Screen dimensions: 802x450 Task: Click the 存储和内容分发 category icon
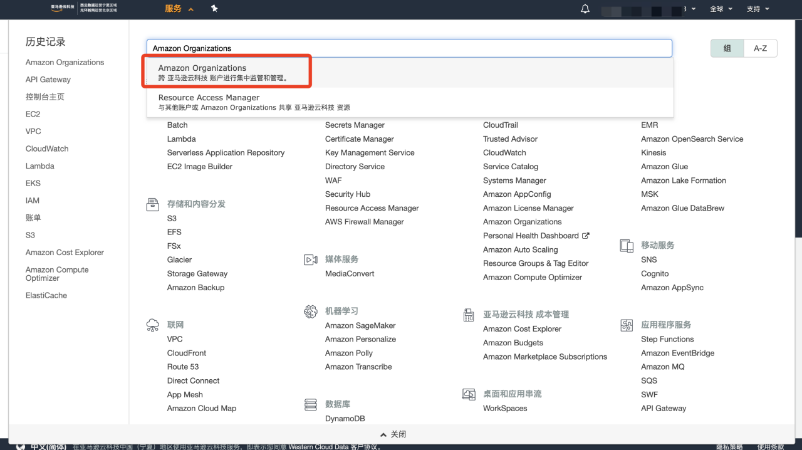click(152, 204)
